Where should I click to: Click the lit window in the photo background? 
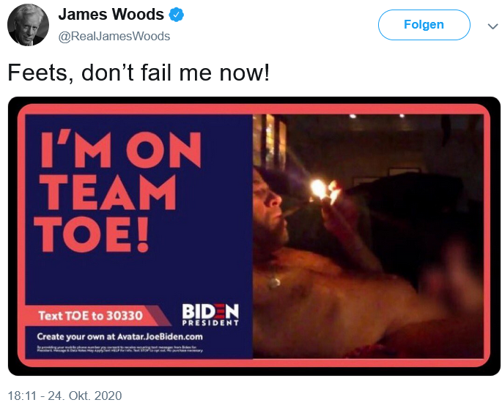click(x=269, y=141)
